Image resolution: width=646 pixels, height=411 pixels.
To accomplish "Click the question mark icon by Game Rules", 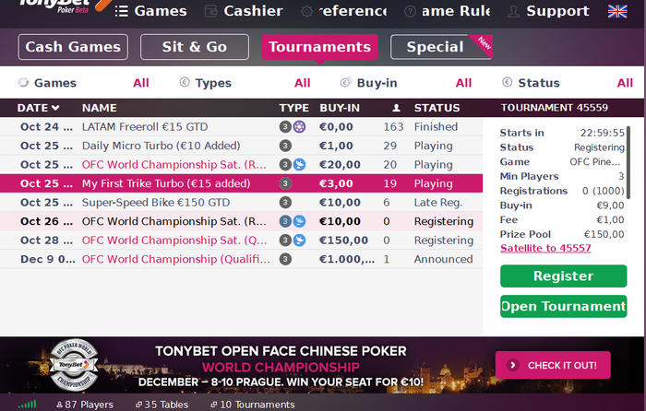I will click(410, 11).
